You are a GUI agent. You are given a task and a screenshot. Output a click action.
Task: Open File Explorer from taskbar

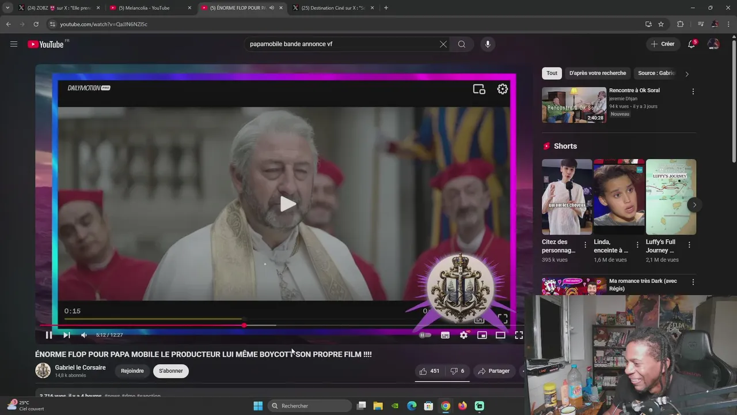pos(378,406)
